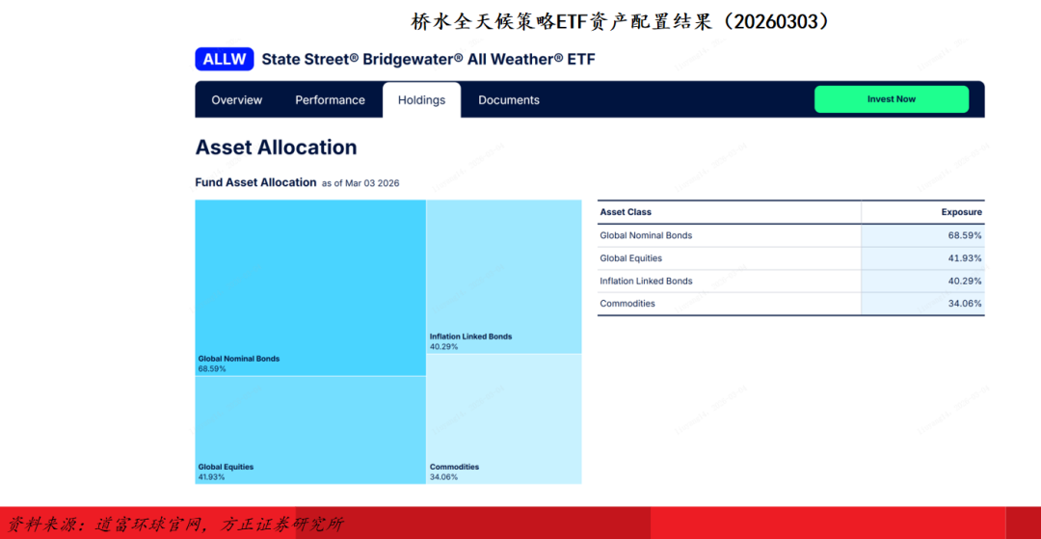Select the Holdings tab
1041x539 pixels.
click(421, 100)
